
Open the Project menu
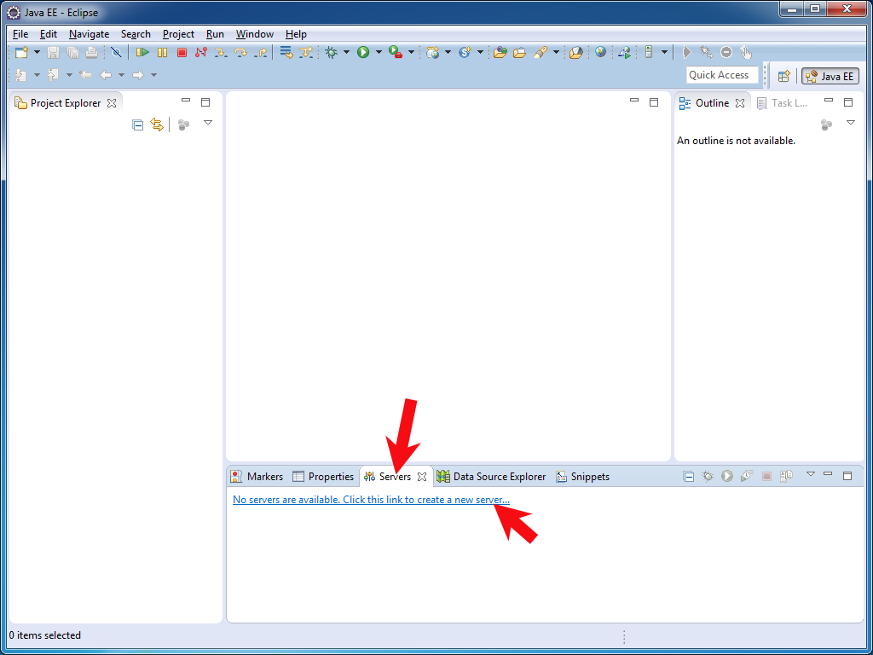click(x=178, y=34)
